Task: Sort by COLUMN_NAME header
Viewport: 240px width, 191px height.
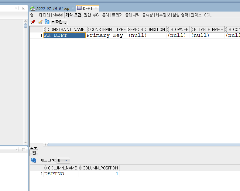Action: tap(61, 168)
